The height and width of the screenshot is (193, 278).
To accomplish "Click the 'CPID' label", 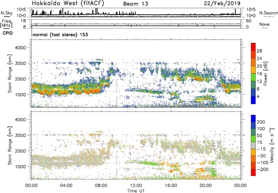I will click(x=8, y=33).
